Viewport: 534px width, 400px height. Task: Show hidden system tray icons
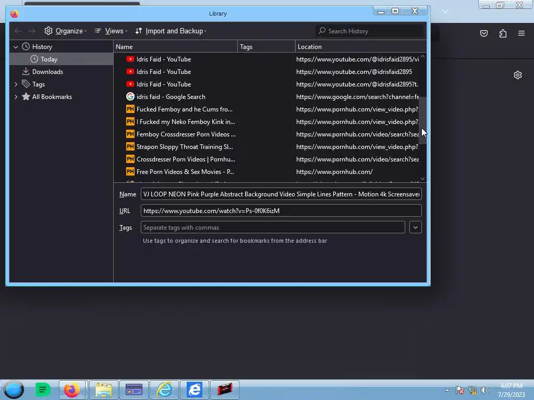pyautogui.click(x=447, y=390)
